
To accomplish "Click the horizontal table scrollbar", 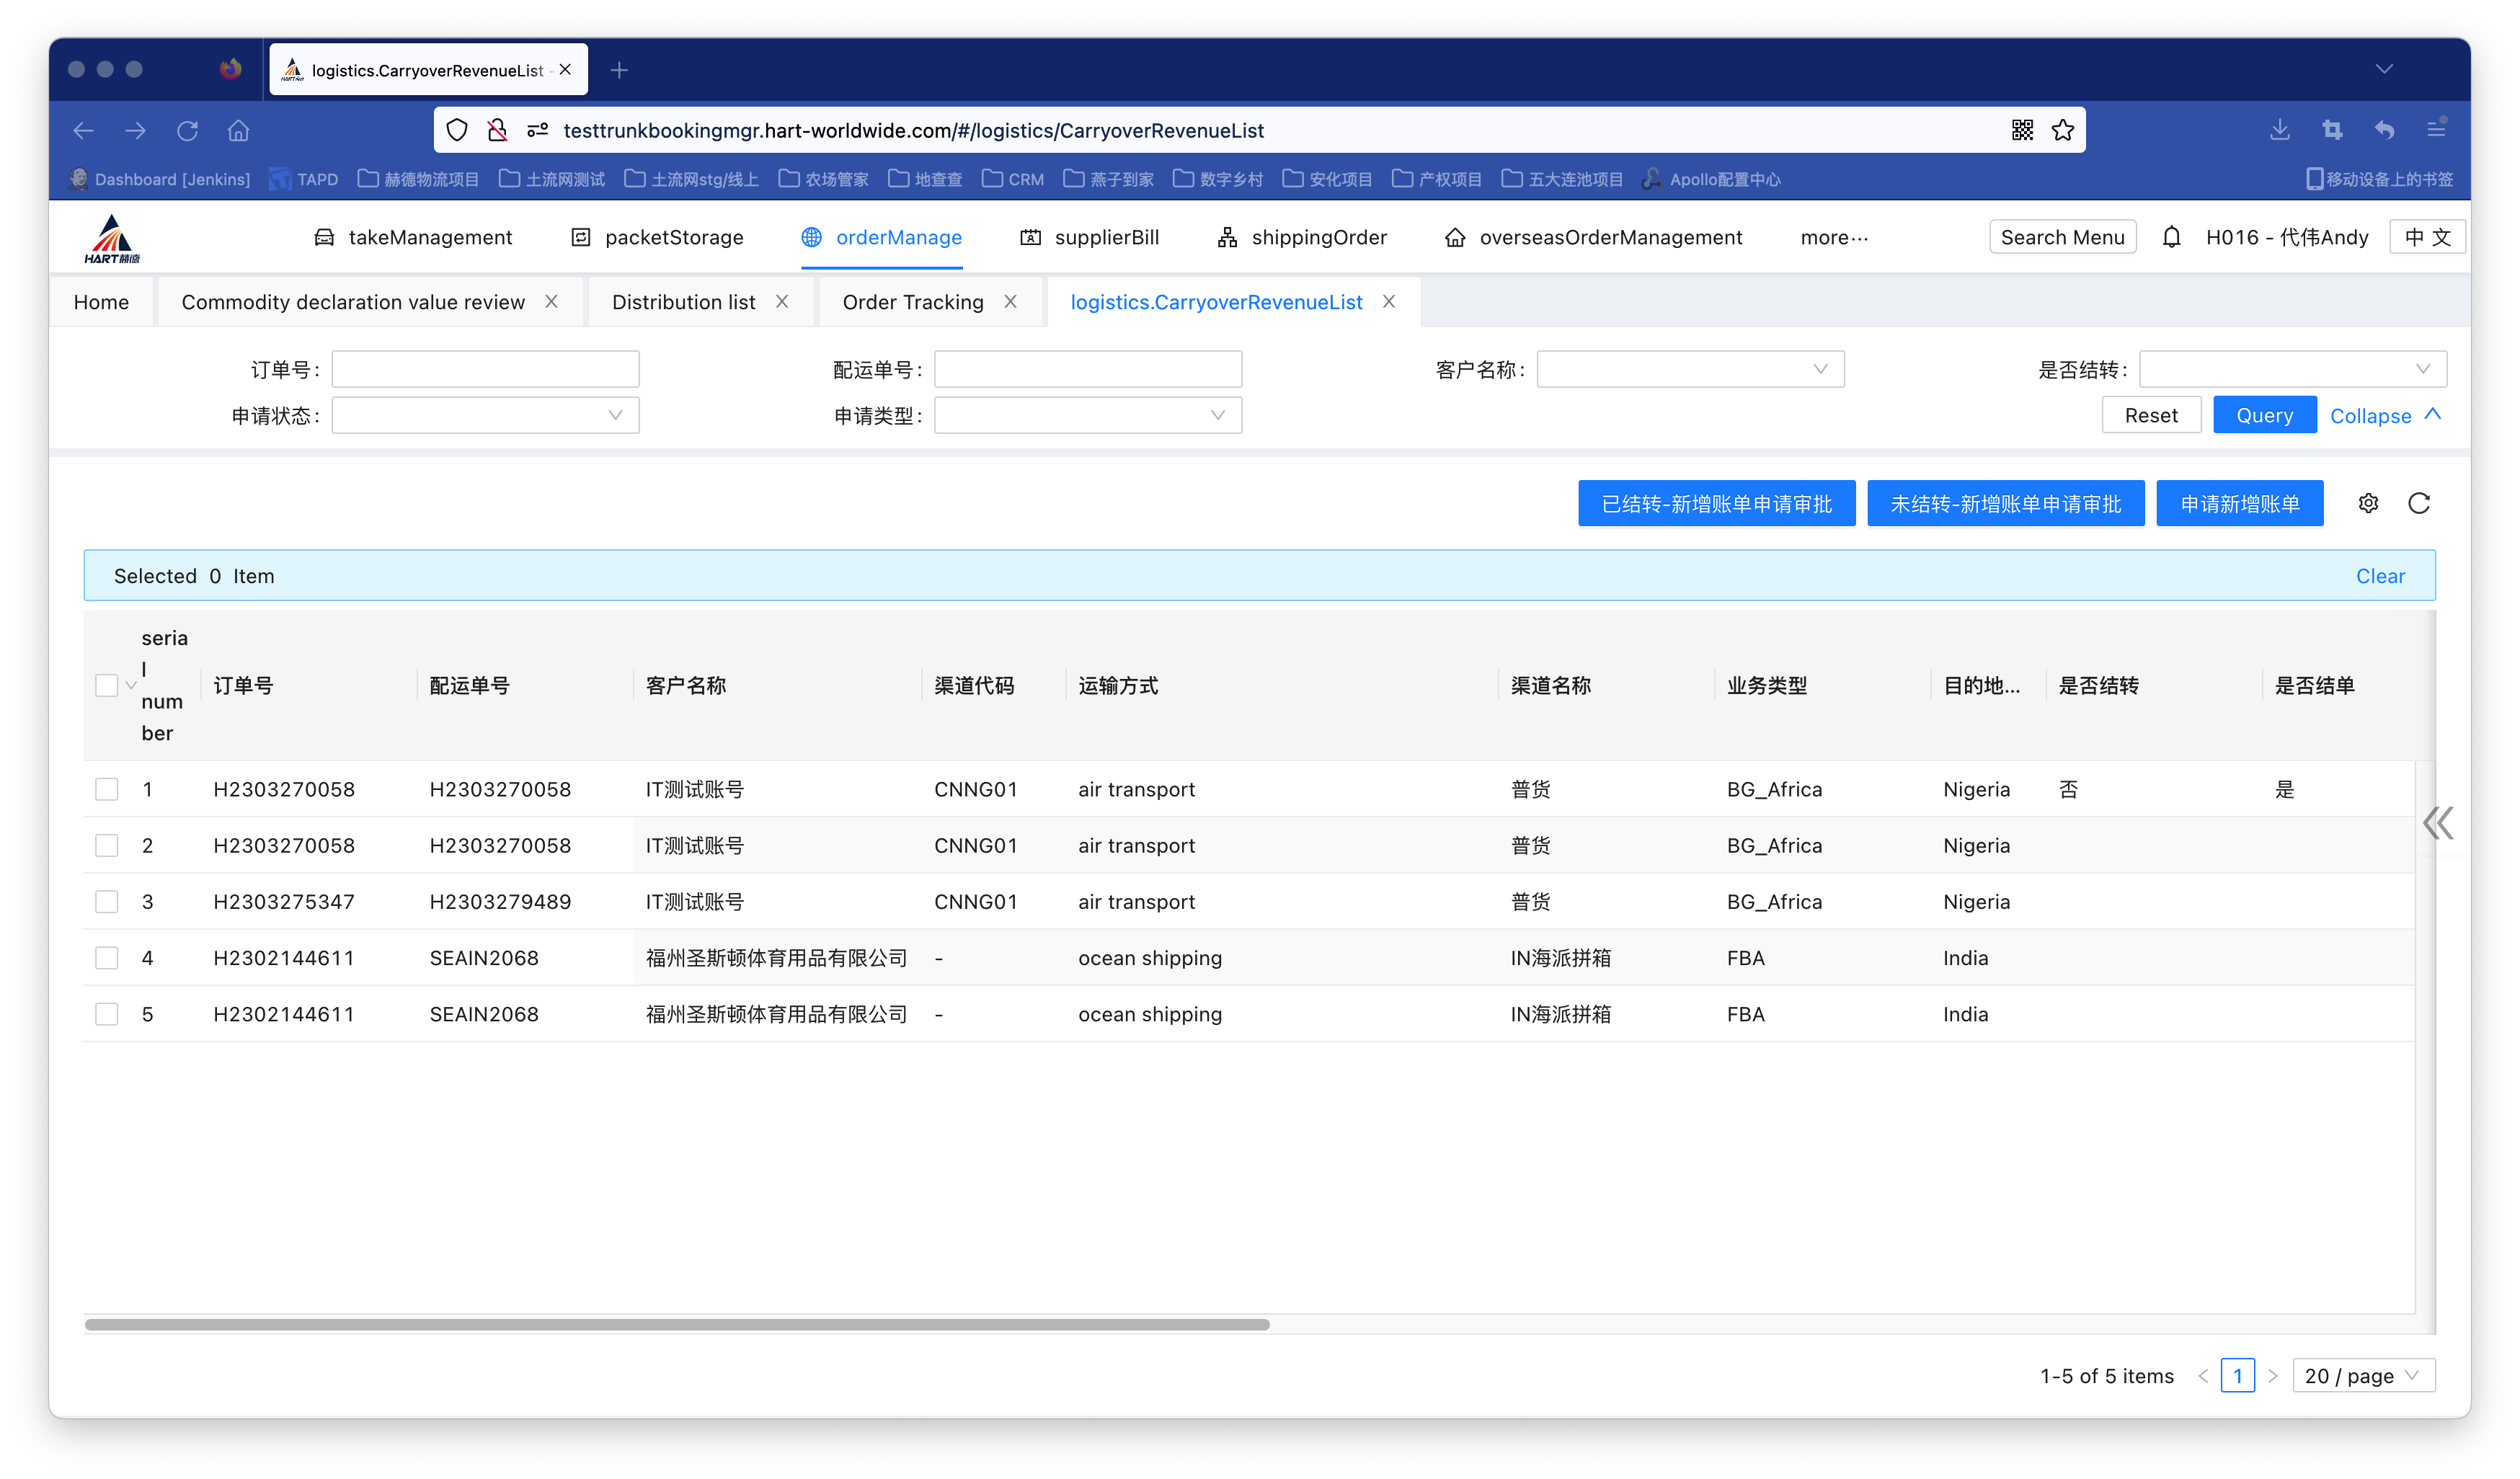I will coord(677,1324).
